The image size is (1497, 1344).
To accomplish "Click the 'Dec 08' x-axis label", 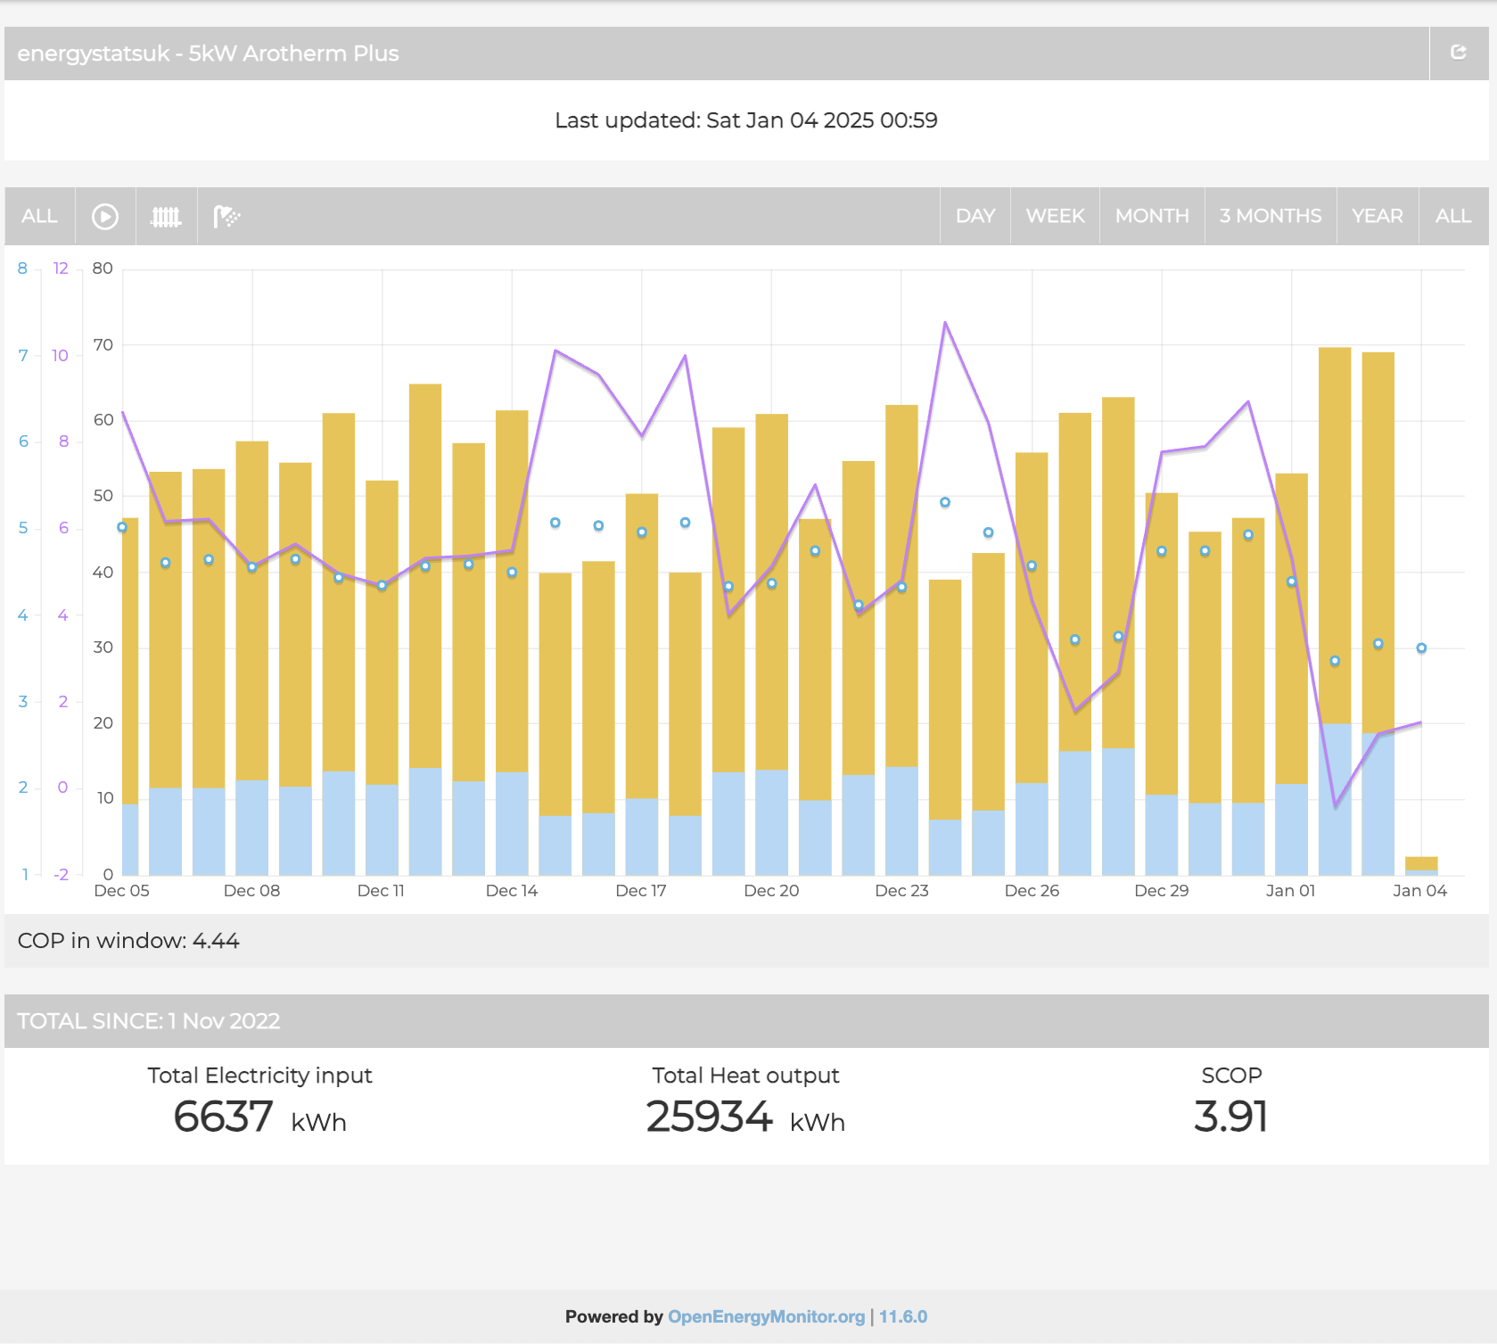I will pos(251,890).
